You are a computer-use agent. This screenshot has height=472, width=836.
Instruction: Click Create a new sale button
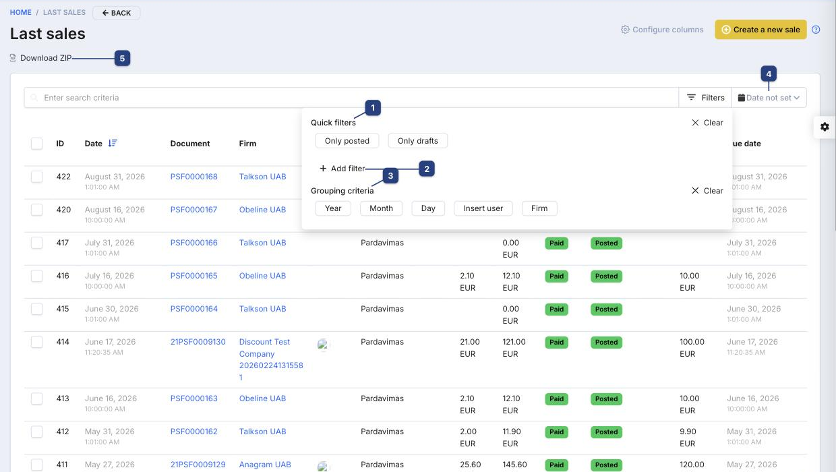point(760,30)
